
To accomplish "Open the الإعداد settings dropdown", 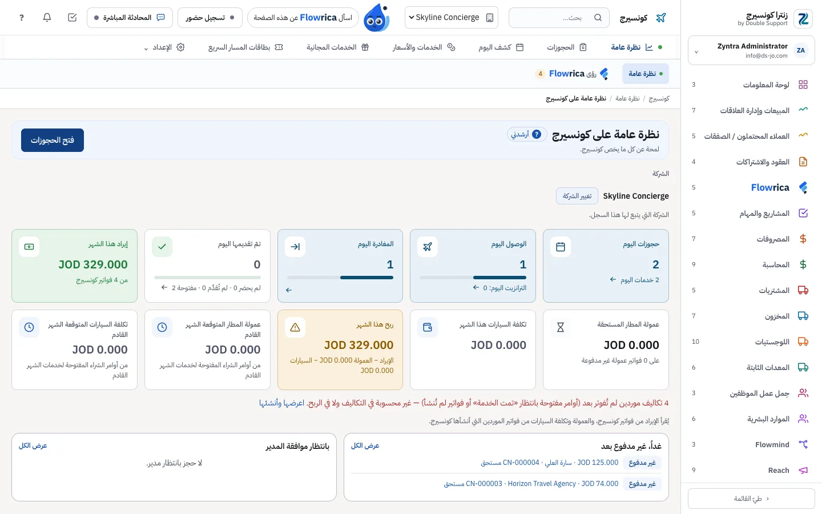I will click(164, 47).
